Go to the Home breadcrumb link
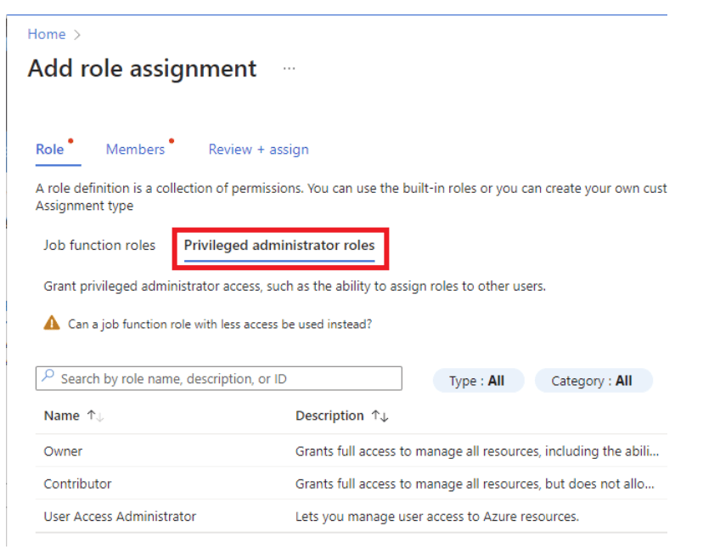Screen dimensions: 720x555 tap(47, 34)
